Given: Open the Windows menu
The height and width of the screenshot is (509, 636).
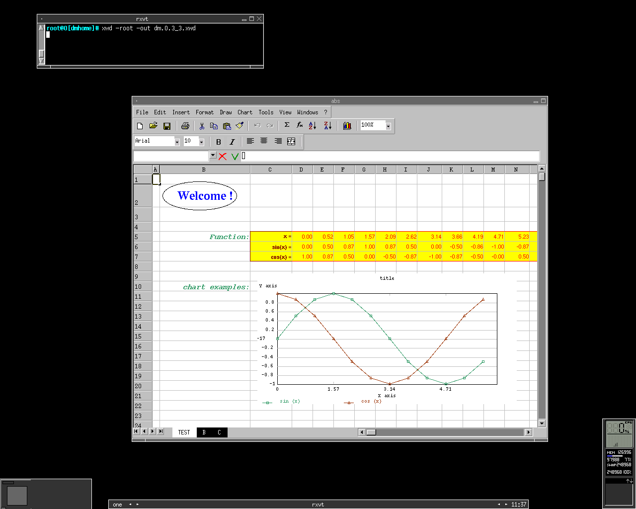Looking at the screenshot, I should (x=308, y=112).
